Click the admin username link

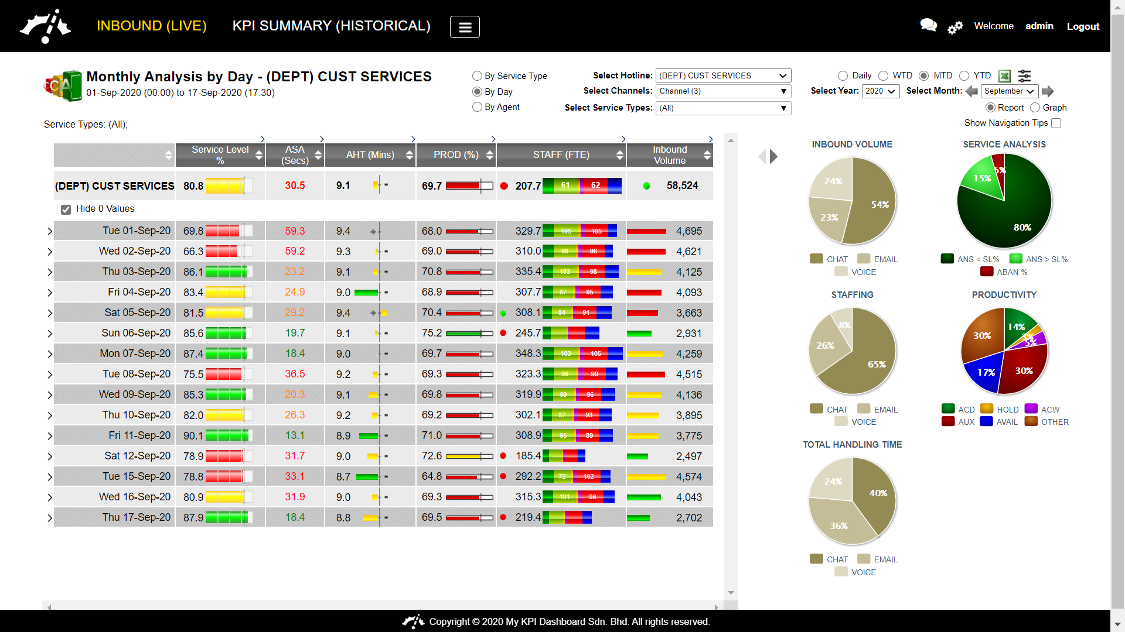1039,26
